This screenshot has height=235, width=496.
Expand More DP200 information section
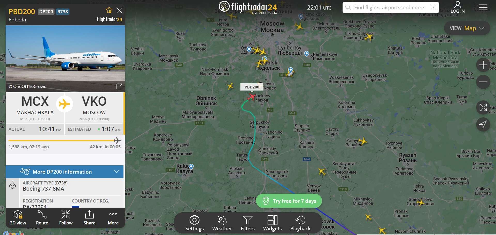[65, 172]
